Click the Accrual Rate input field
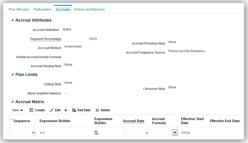Image resolution: width=248 pixels, height=143 pixels. tap(136, 133)
